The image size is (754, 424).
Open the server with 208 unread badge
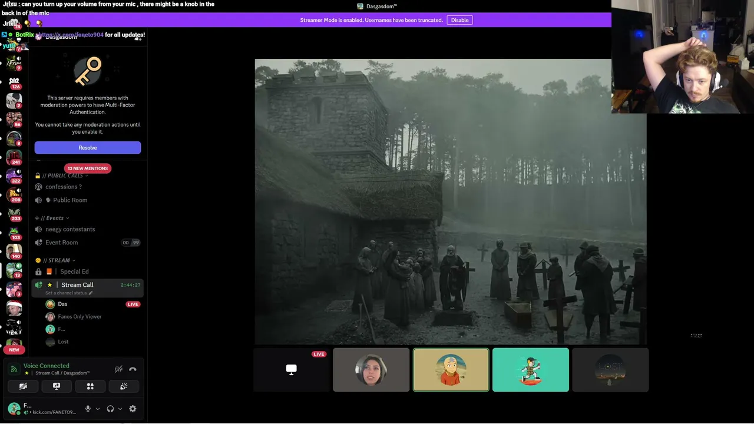pos(14,195)
